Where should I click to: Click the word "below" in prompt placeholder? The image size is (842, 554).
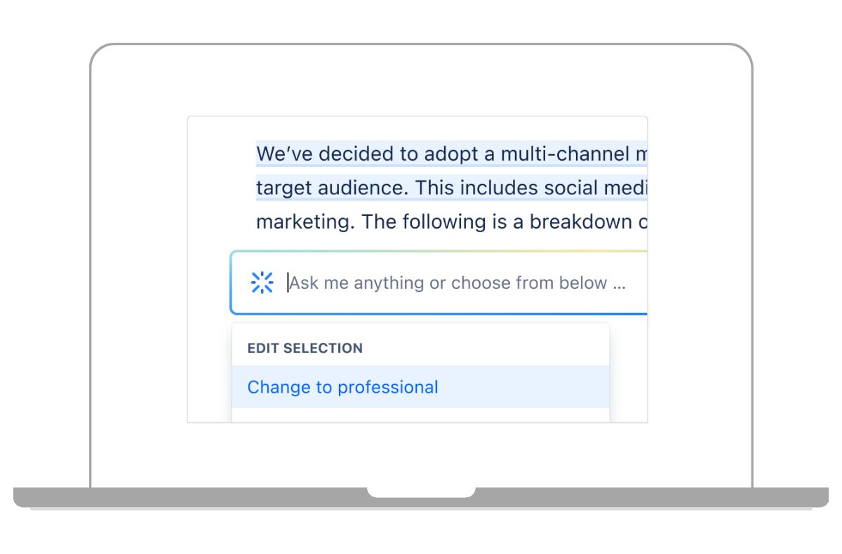[583, 283]
